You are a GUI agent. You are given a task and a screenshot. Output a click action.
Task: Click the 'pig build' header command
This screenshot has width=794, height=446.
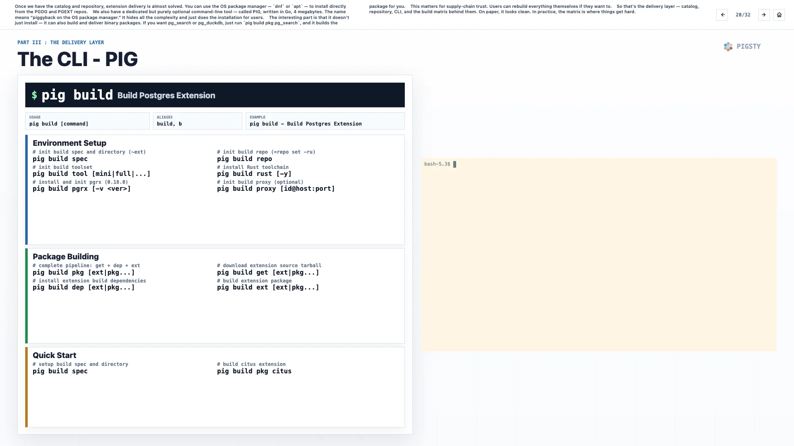point(77,95)
